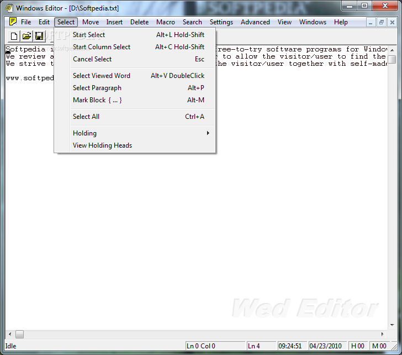Click the New document toolbar icon

point(14,36)
